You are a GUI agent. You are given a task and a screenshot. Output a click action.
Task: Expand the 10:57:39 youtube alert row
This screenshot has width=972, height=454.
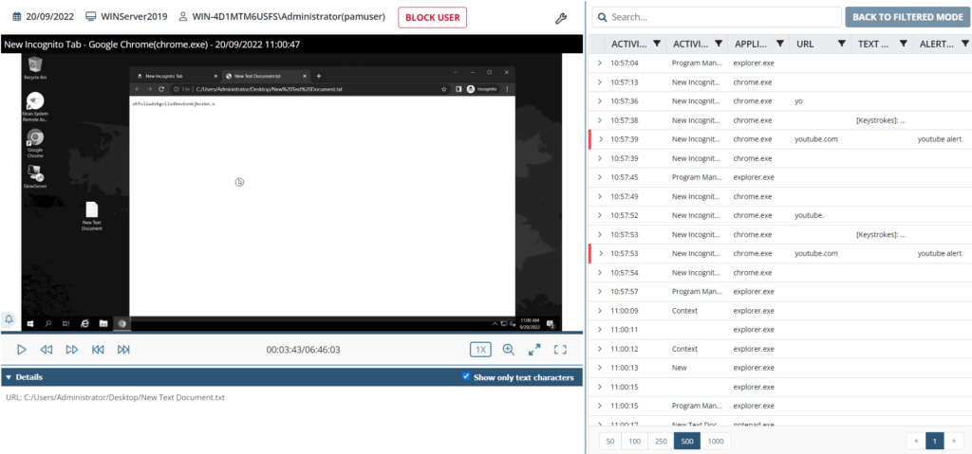click(x=600, y=139)
